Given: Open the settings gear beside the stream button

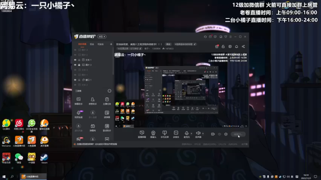Looking at the screenshot, I should click(x=226, y=134).
